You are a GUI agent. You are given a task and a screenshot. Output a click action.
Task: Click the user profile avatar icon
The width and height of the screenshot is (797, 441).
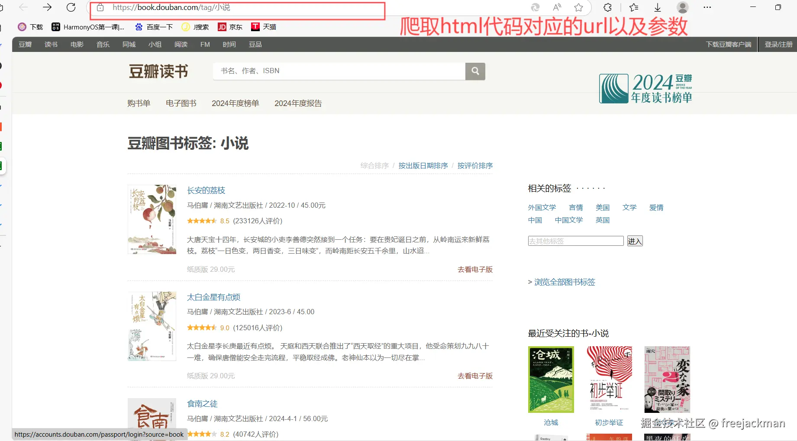(x=683, y=7)
